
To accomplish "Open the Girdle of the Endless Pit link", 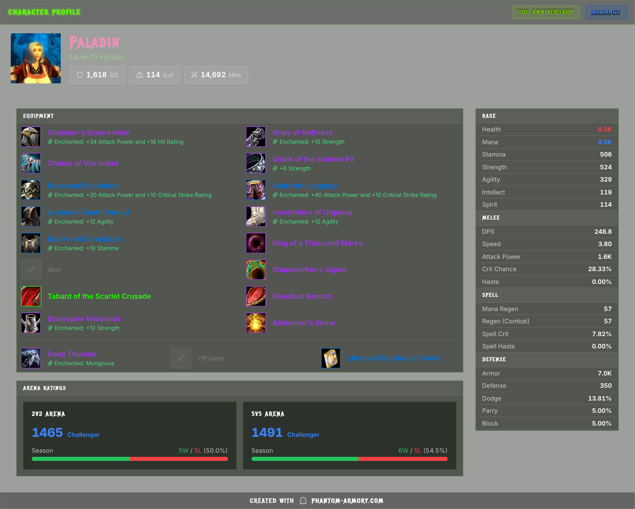I will [313, 159].
